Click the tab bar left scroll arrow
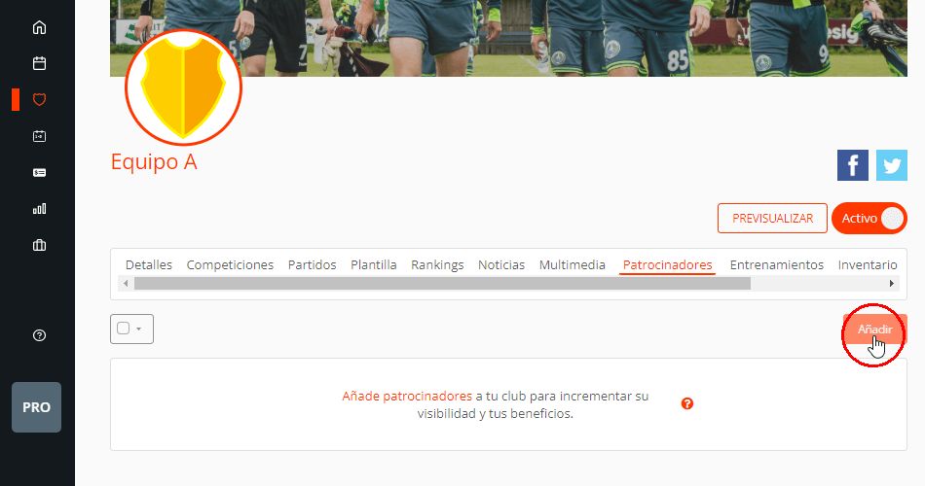Image resolution: width=925 pixels, height=486 pixels. coord(125,284)
